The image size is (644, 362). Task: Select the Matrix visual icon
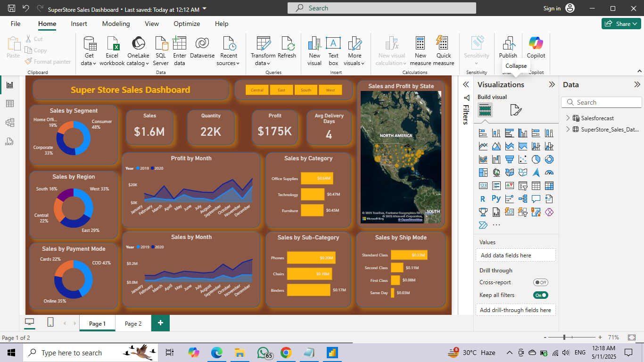coord(549,185)
